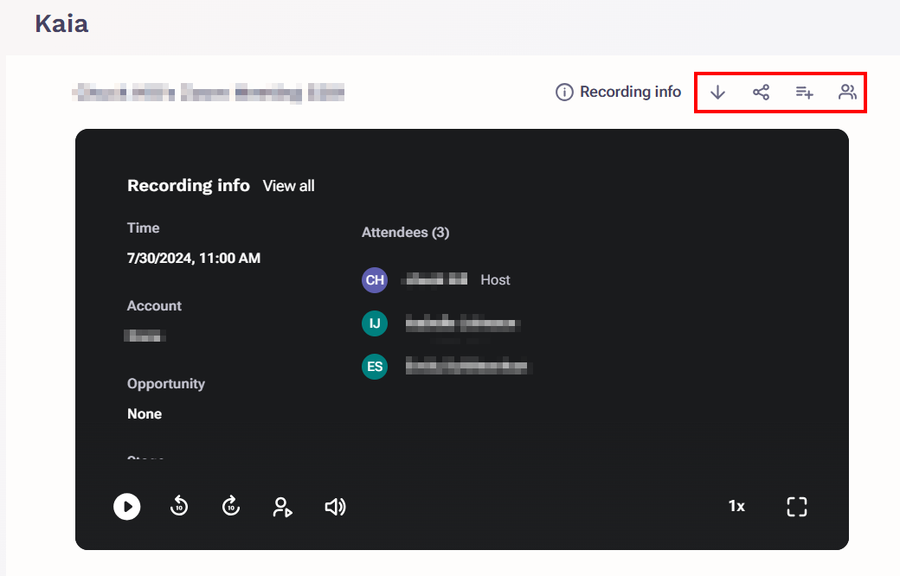The width and height of the screenshot is (900, 576).
Task: Click the Host label
Action: click(x=495, y=280)
